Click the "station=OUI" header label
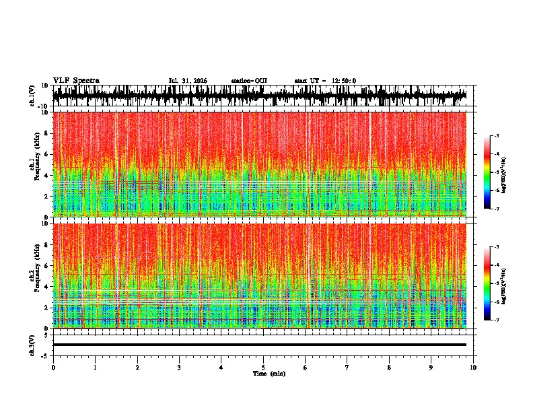Image resolution: width=533 pixels, height=412 pixels. 249,81
